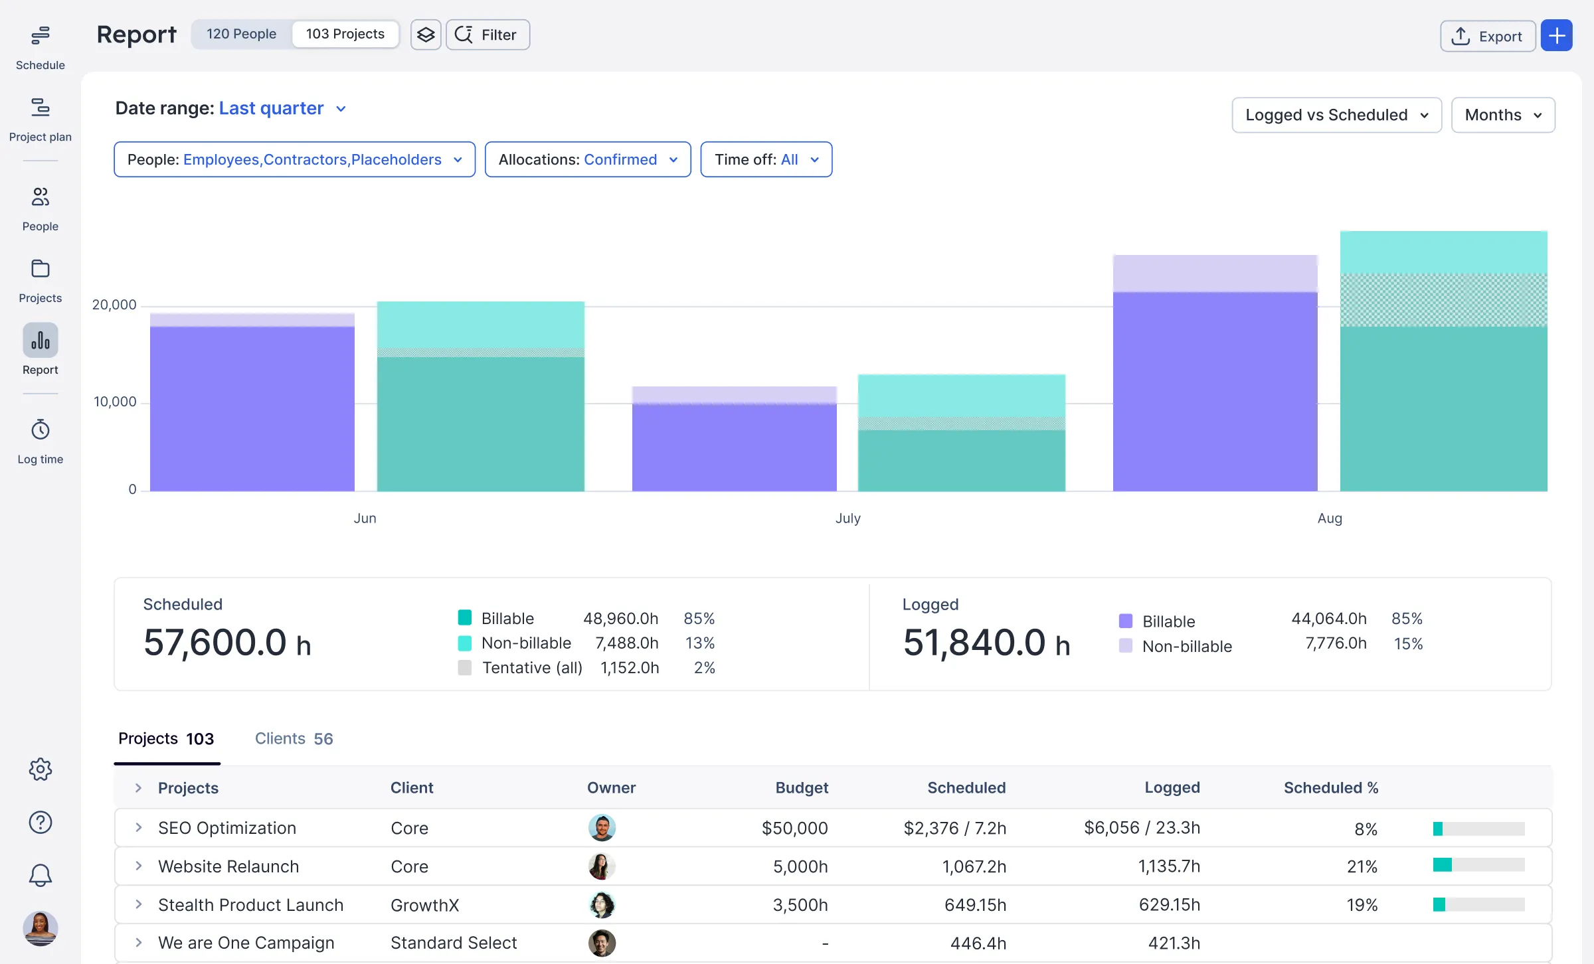Open the Filter options
Screen dimensions: 1594x964
(x=487, y=35)
